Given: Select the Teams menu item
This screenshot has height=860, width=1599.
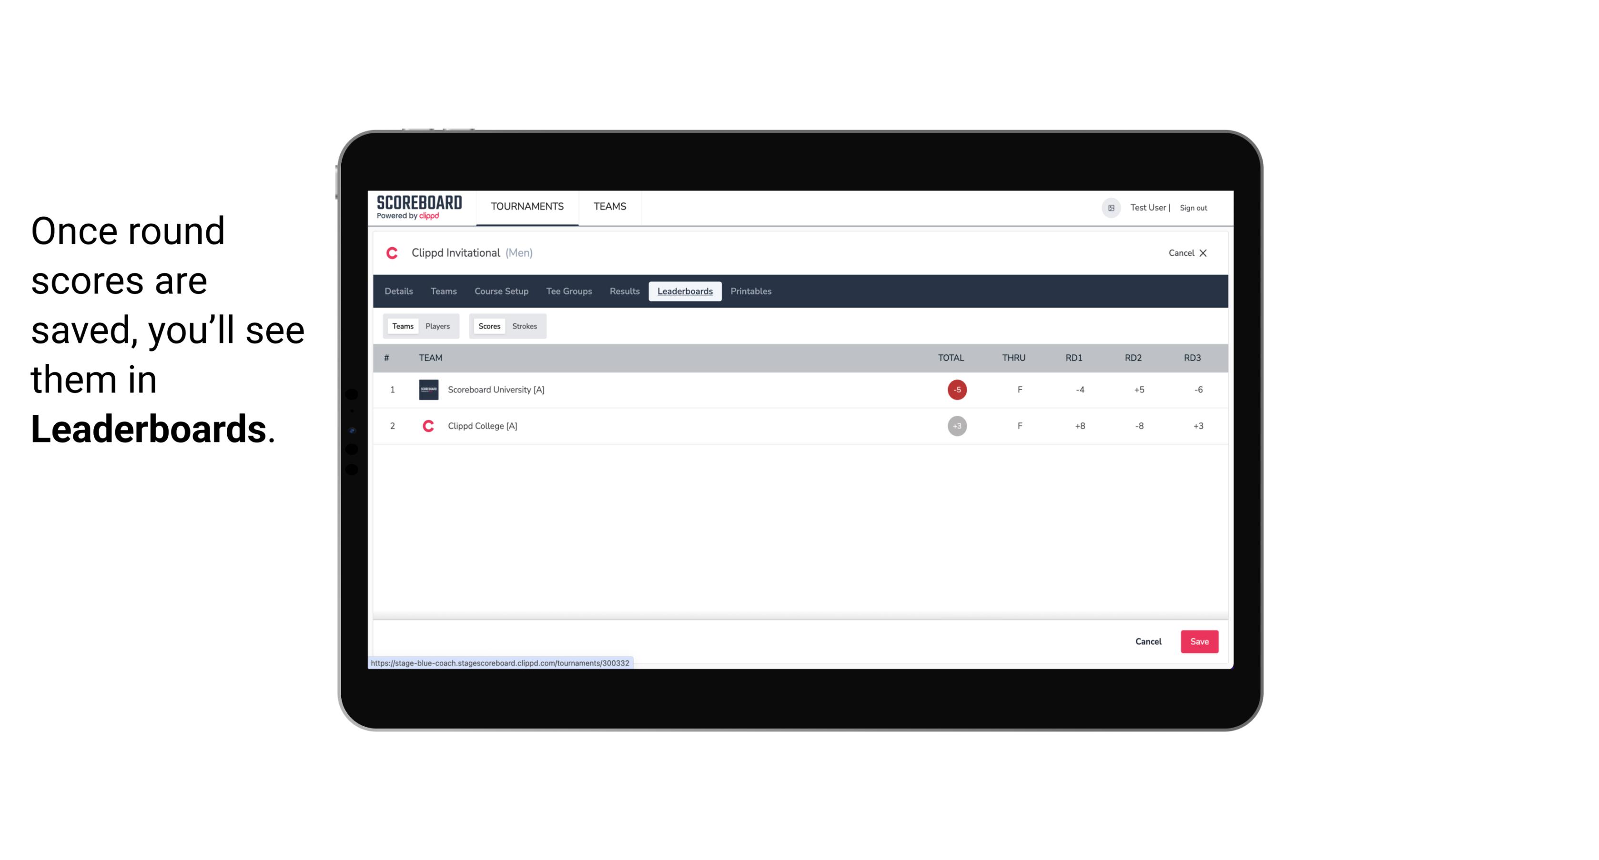Looking at the screenshot, I should 443,291.
